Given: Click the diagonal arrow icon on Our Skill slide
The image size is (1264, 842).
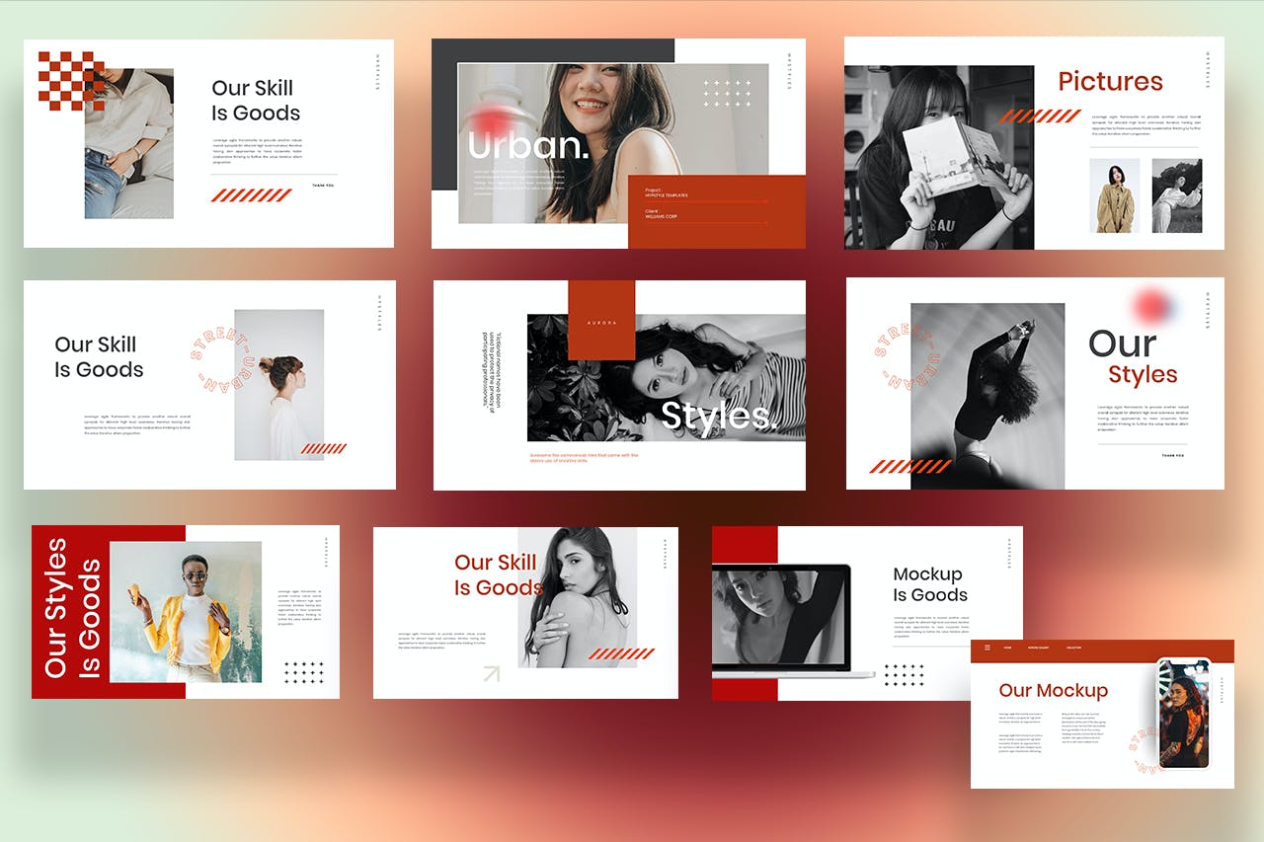Looking at the screenshot, I should 491,674.
